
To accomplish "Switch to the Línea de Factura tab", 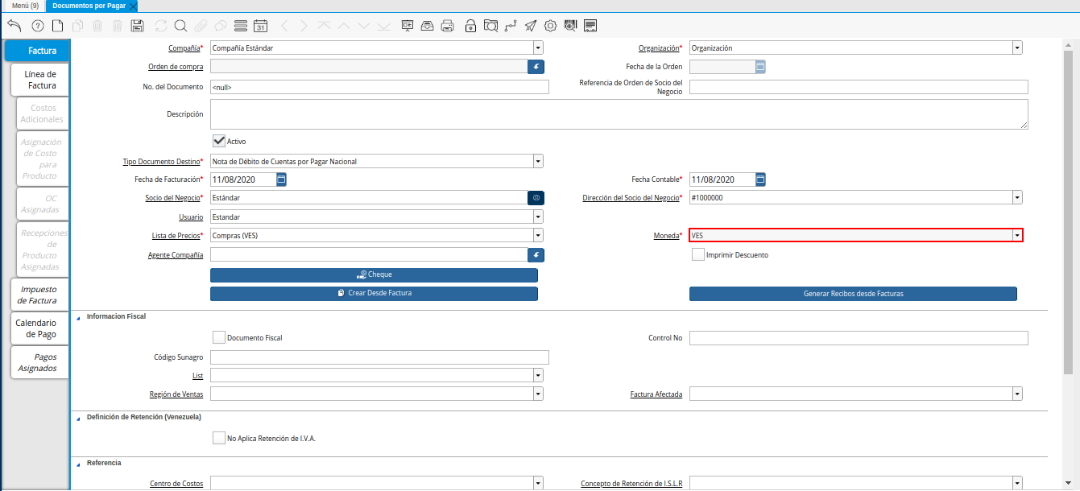I will [x=39, y=80].
